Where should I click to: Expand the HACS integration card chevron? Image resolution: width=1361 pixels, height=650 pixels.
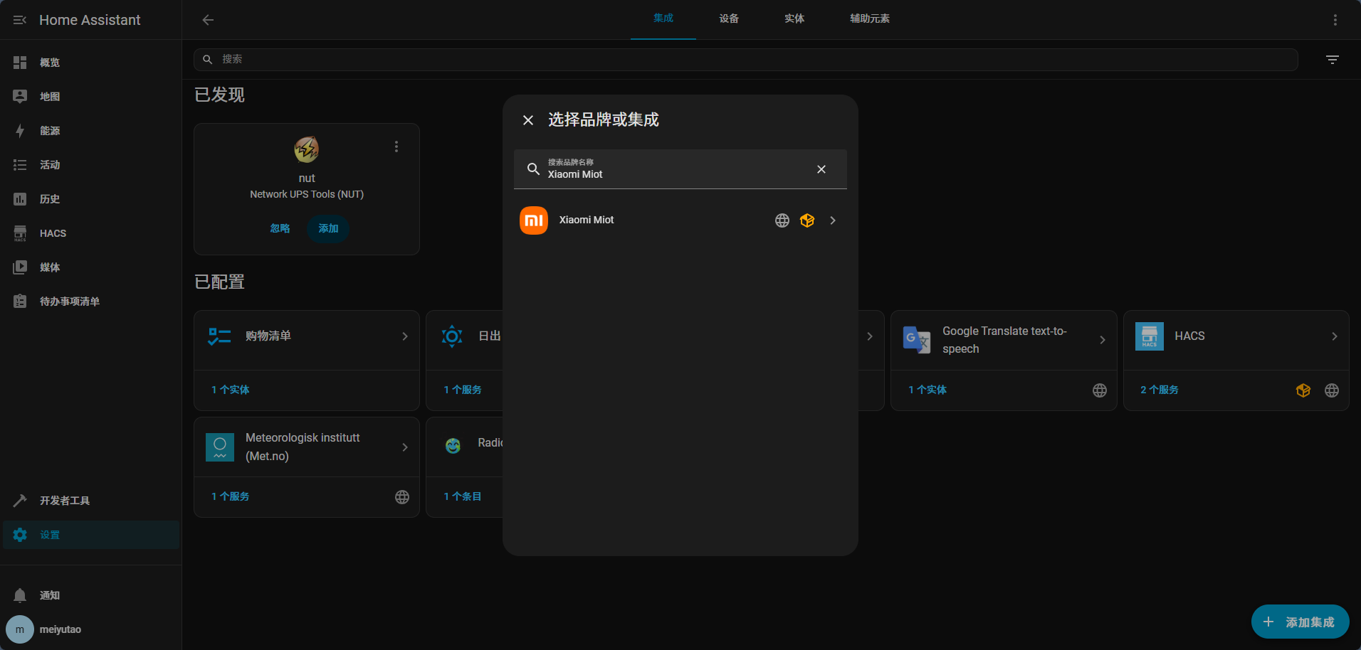click(x=1334, y=336)
